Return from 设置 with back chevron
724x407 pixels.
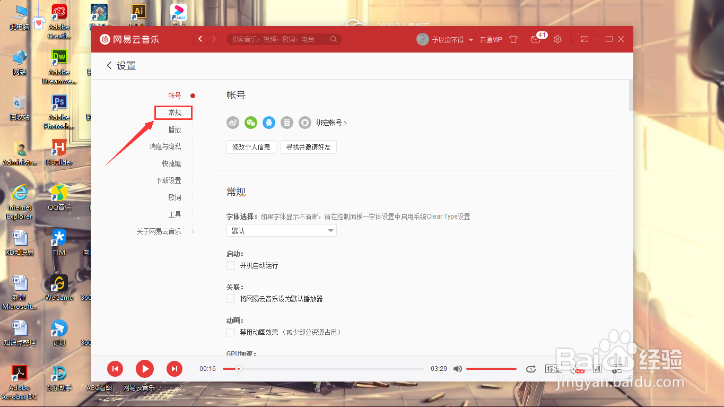point(109,65)
